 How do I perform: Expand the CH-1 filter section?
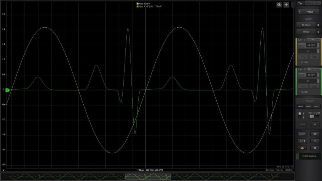(303, 62)
